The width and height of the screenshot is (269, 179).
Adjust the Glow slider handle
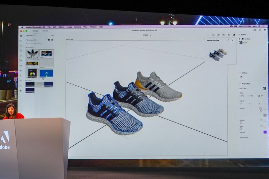click(241, 129)
